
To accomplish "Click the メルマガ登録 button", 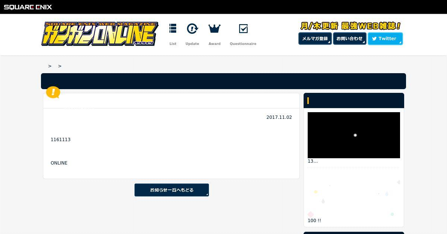I will click(315, 39).
